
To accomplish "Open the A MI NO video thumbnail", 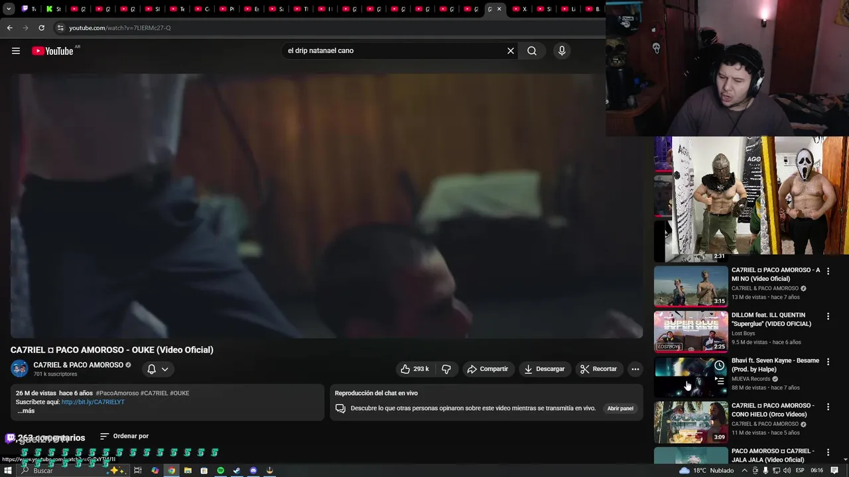I will click(x=690, y=286).
